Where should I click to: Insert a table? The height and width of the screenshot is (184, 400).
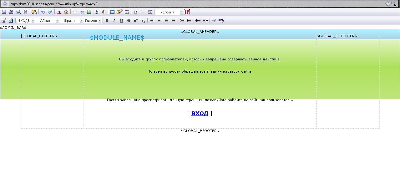pyautogui.click(x=112, y=12)
